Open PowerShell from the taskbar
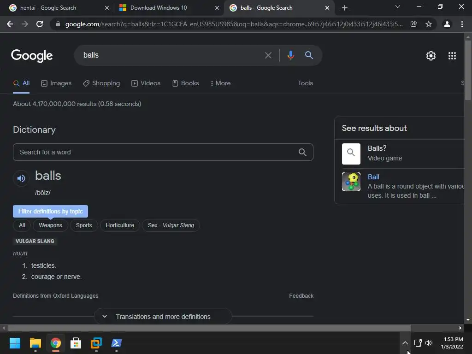The height and width of the screenshot is (354, 472). click(117, 343)
